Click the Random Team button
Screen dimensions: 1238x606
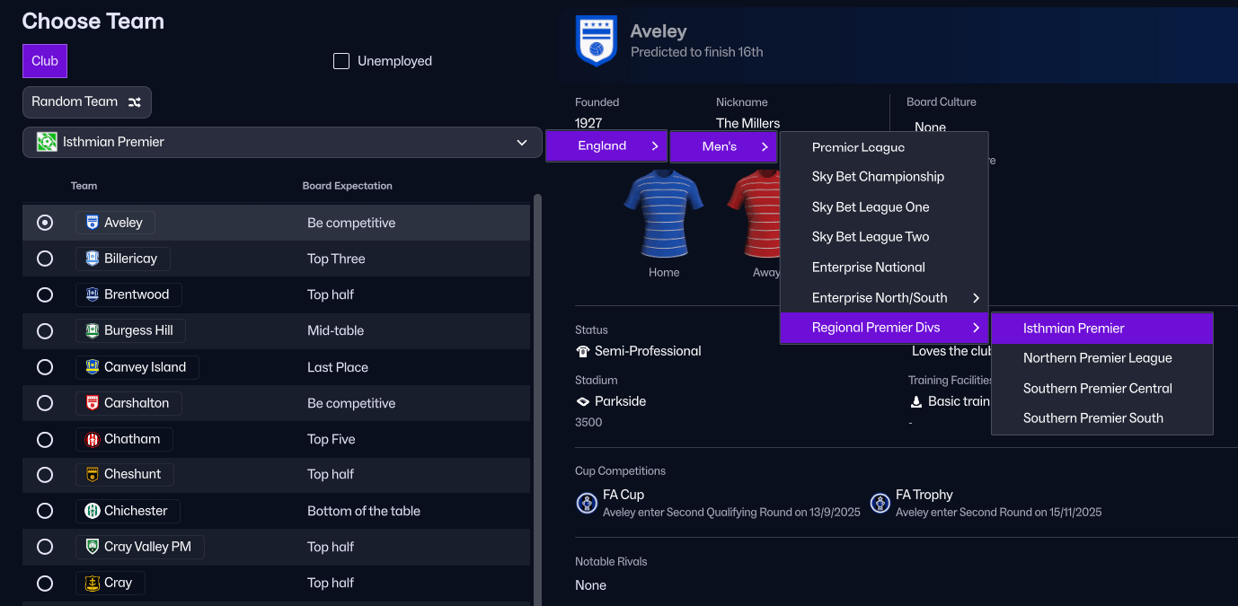click(86, 102)
